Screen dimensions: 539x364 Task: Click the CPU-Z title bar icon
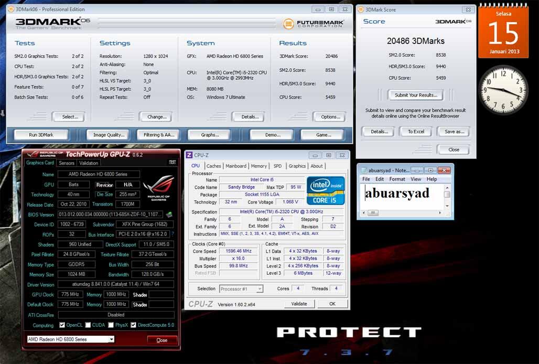189,155
